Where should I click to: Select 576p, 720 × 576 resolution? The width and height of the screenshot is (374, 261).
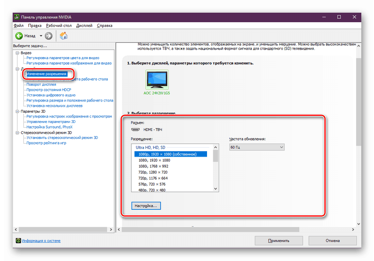pos(152,184)
